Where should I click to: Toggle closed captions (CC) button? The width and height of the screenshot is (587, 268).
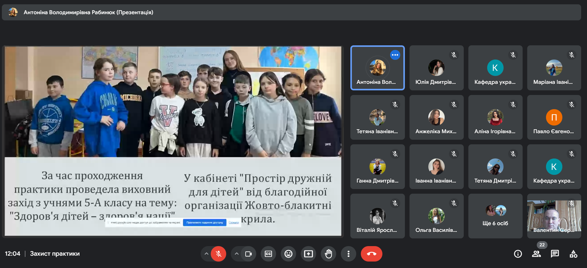point(268,254)
